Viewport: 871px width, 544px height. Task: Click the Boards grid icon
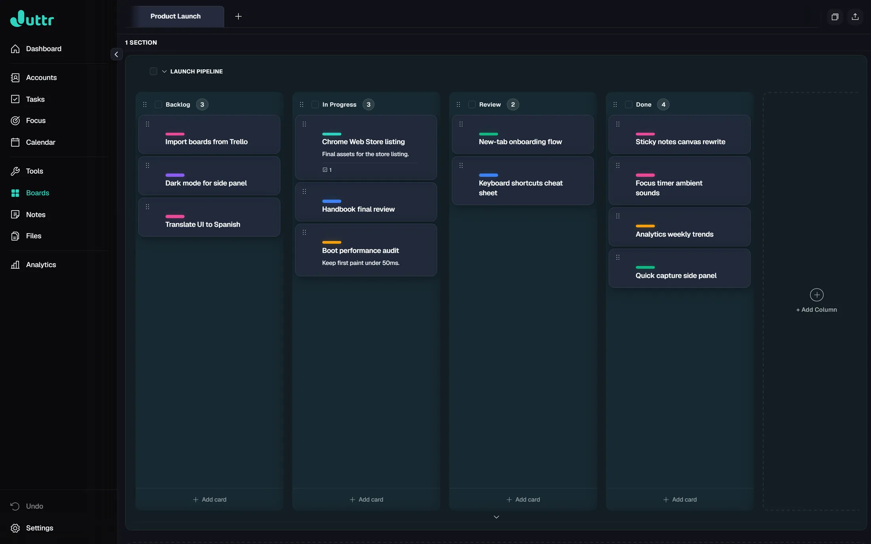point(15,193)
